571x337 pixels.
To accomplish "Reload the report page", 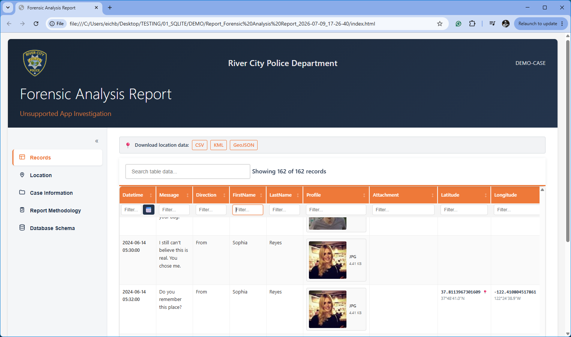I will tap(36, 24).
